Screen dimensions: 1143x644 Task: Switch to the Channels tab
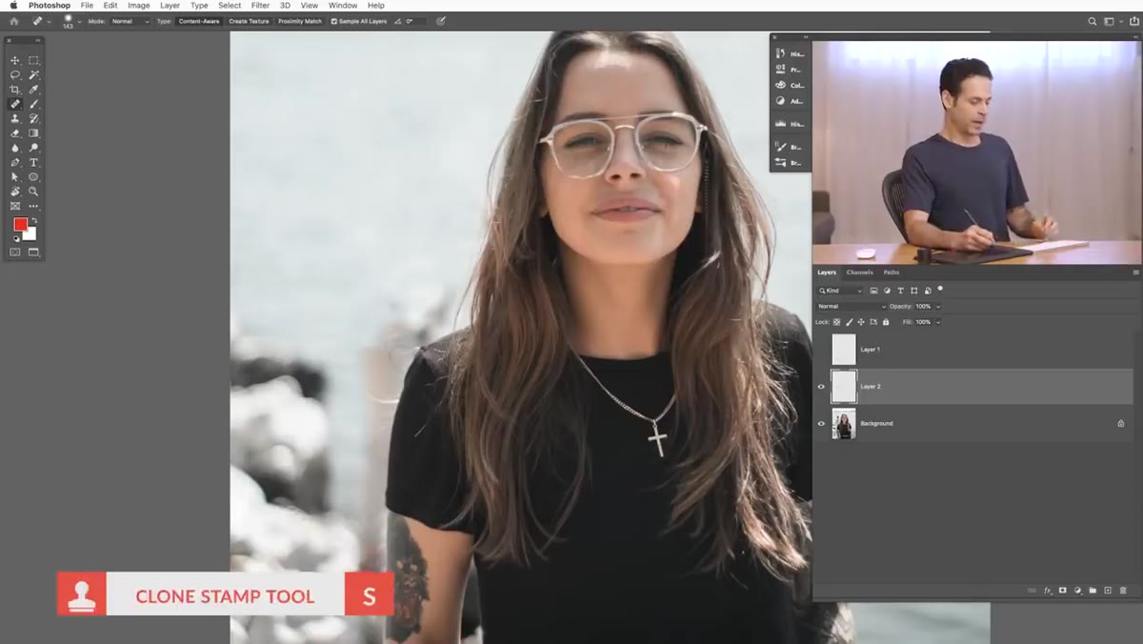click(859, 272)
